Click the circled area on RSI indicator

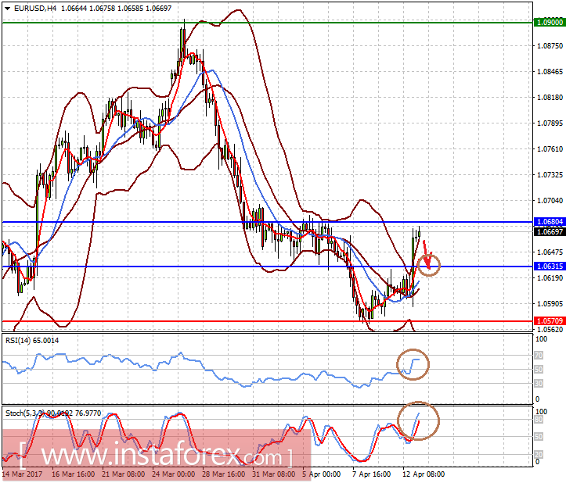pos(413,364)
